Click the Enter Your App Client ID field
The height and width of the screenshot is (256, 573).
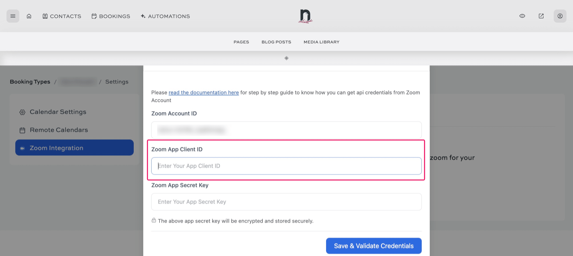[286, 166]
